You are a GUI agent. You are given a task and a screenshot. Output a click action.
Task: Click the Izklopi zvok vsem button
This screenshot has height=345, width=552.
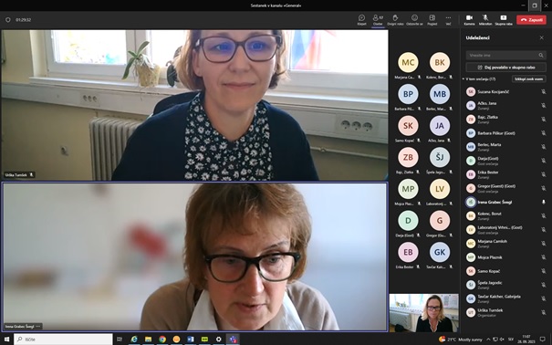pos(528,79)
